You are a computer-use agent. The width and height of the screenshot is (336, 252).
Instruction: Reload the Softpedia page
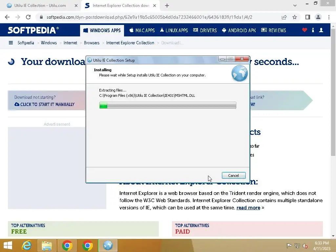pos(28,17)
